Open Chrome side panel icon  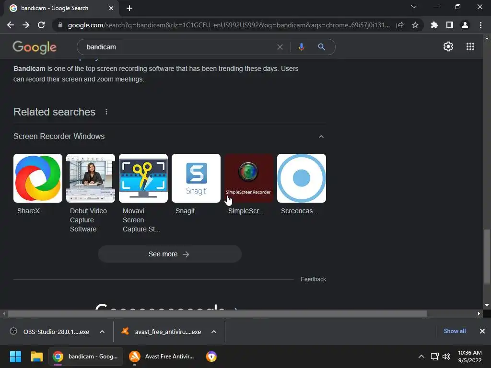click(450, 25)
